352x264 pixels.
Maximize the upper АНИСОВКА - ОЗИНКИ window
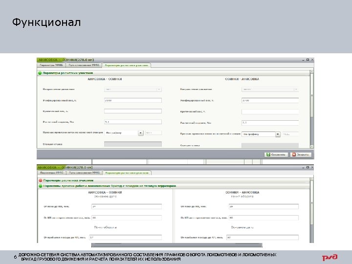click(308, 60)
